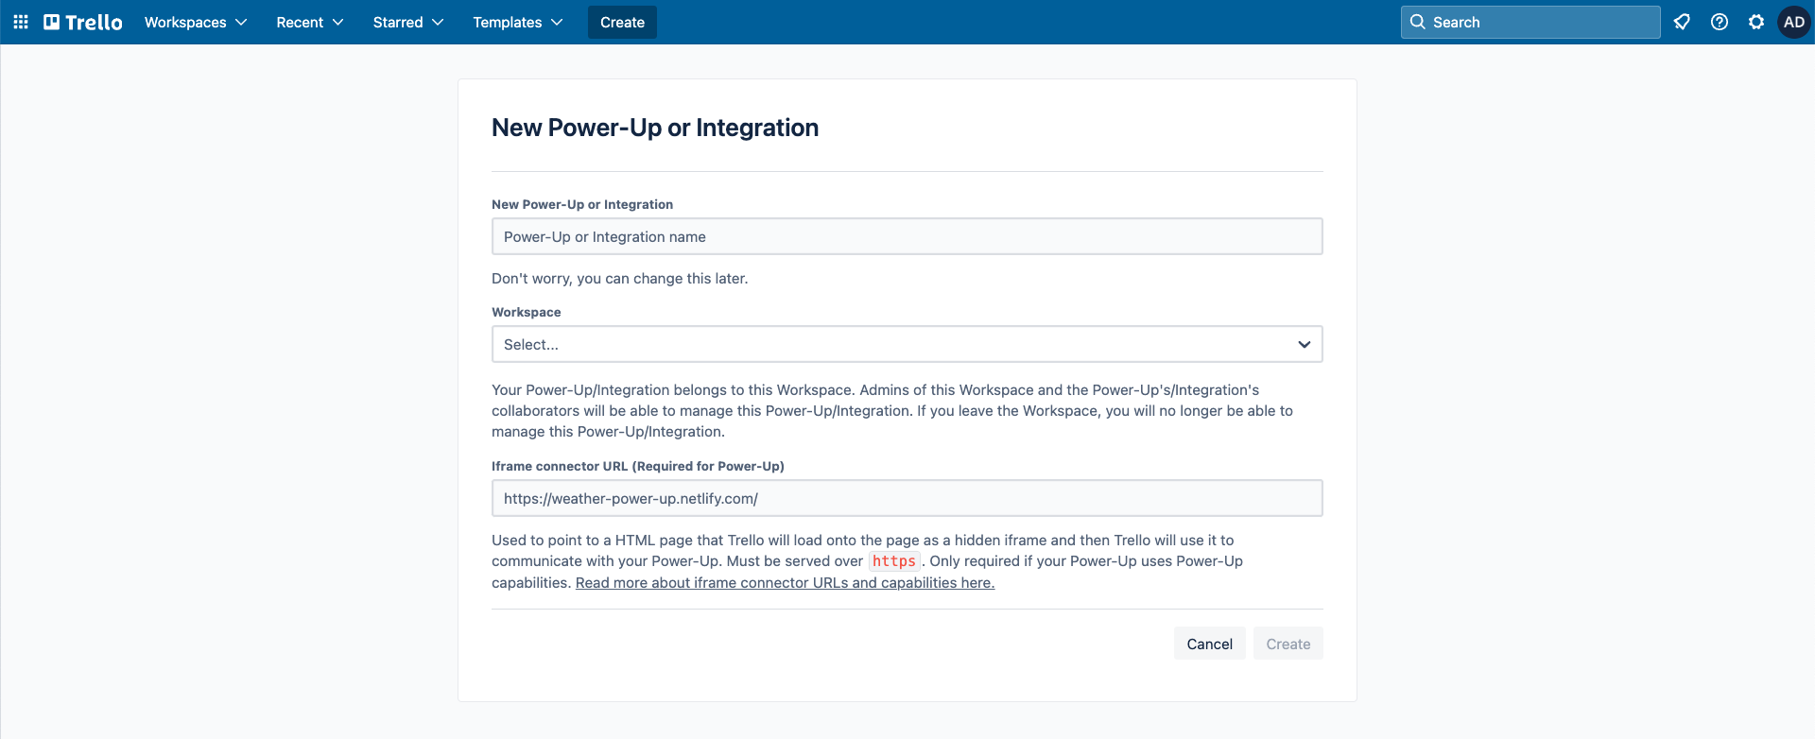Click the blue Create button in header

pyautogui.click(x=622, y=22)
